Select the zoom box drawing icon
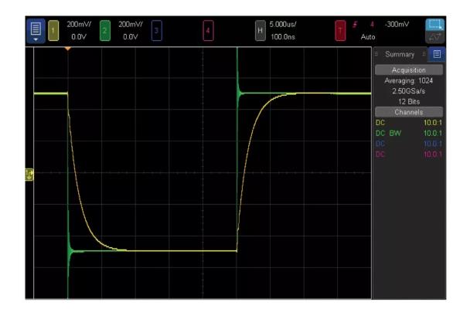The width and height of the screenshot is (453, 309). point(434,25)
